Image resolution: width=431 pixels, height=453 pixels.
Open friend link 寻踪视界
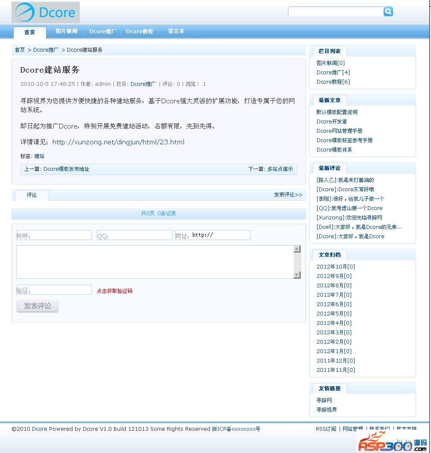(x=326, y=410)
